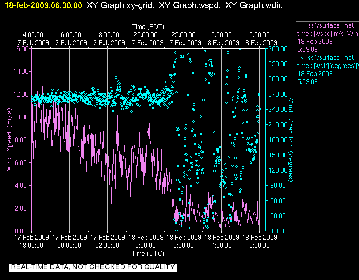Click the yellow timestamp 18-feb-2009,06:00:00
359x280 pixels.
coord(43,5)
